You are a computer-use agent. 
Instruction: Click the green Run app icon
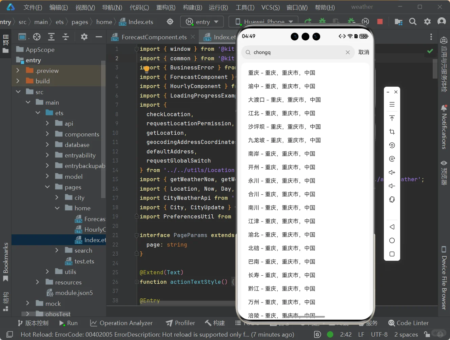308,21
